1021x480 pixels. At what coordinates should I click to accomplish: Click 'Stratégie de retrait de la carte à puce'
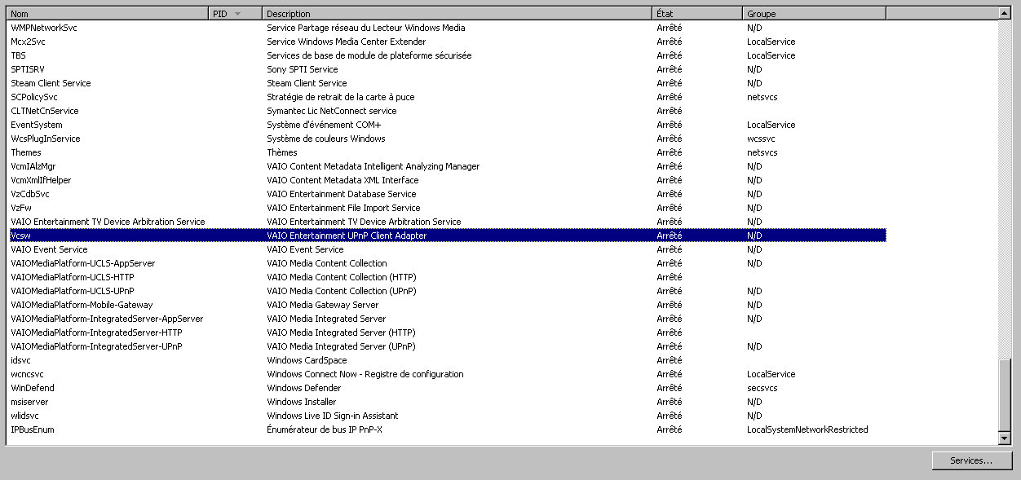point(341,97)
